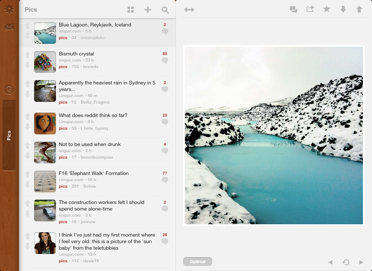Downvote the F16 'Elephant Walk' Formation post
This screenshot has width=372, height=271.
pyautogui.click(x=27, y=185)
